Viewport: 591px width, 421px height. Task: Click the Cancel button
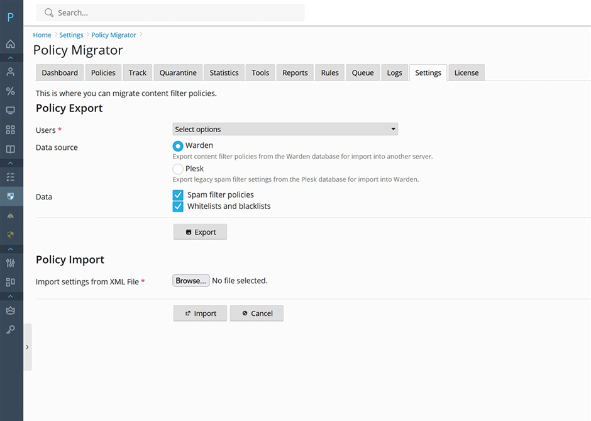click(257, 313)
